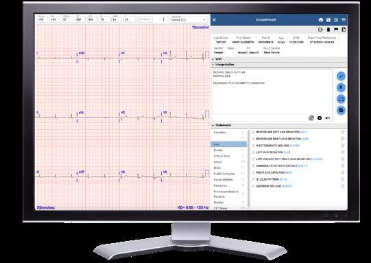371x263 pixels.
Task: Click the three-dot vertical menu icon
Action: tap(163, 19)
